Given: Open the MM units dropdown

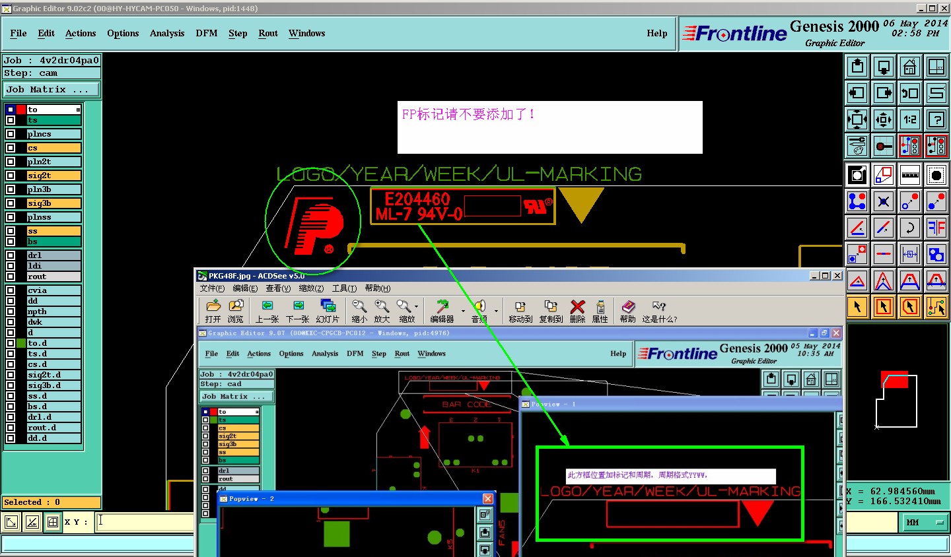Looking at the screenshot, I should [x=925, y=522].
